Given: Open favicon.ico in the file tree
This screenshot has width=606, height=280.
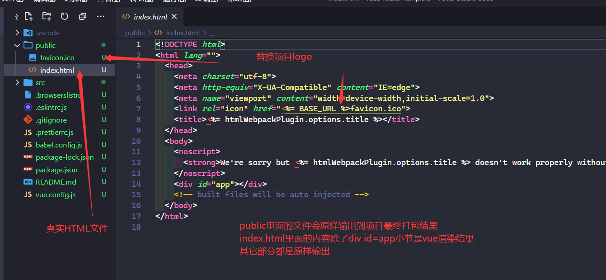Looking at the screenshot, I should (x=57, y=57).
